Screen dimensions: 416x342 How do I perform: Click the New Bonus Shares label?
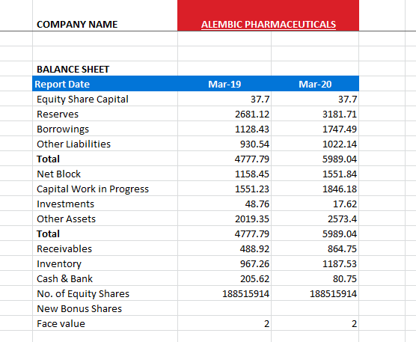(x=79, y=308)
